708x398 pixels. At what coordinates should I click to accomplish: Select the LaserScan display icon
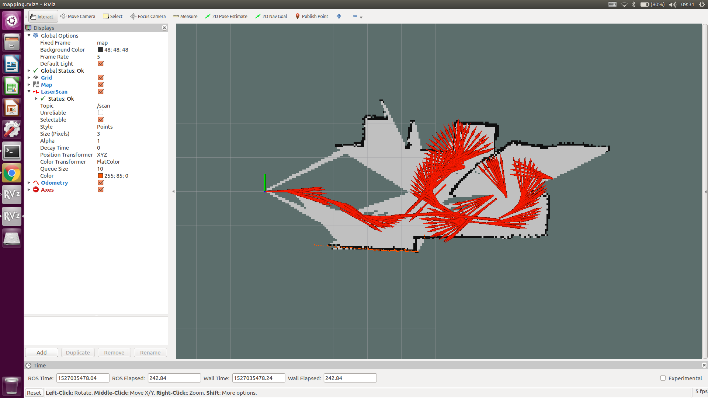[36, 91]
